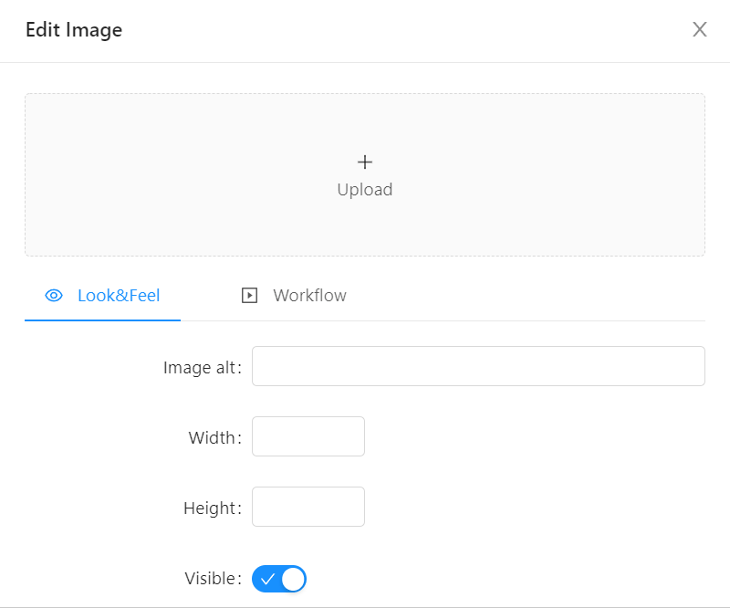Switch to the Look&Feel tab
The width and height of the screenshot is (730, 608).
(x=119, y=296)
